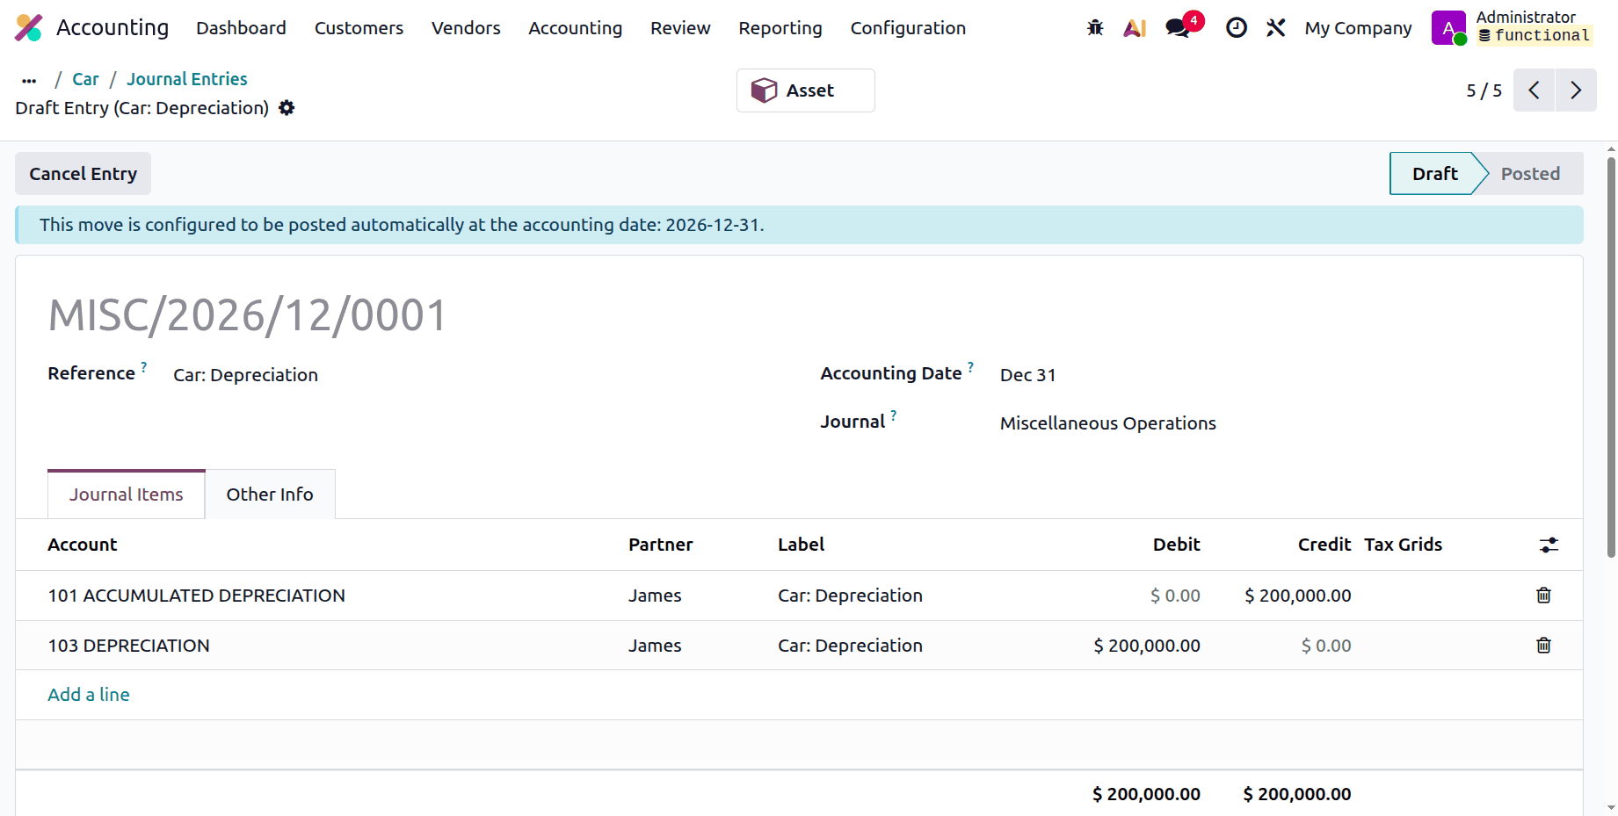Click the Administrator avatar
The width and height of the screenshot is (1618, 816).
1448,28
